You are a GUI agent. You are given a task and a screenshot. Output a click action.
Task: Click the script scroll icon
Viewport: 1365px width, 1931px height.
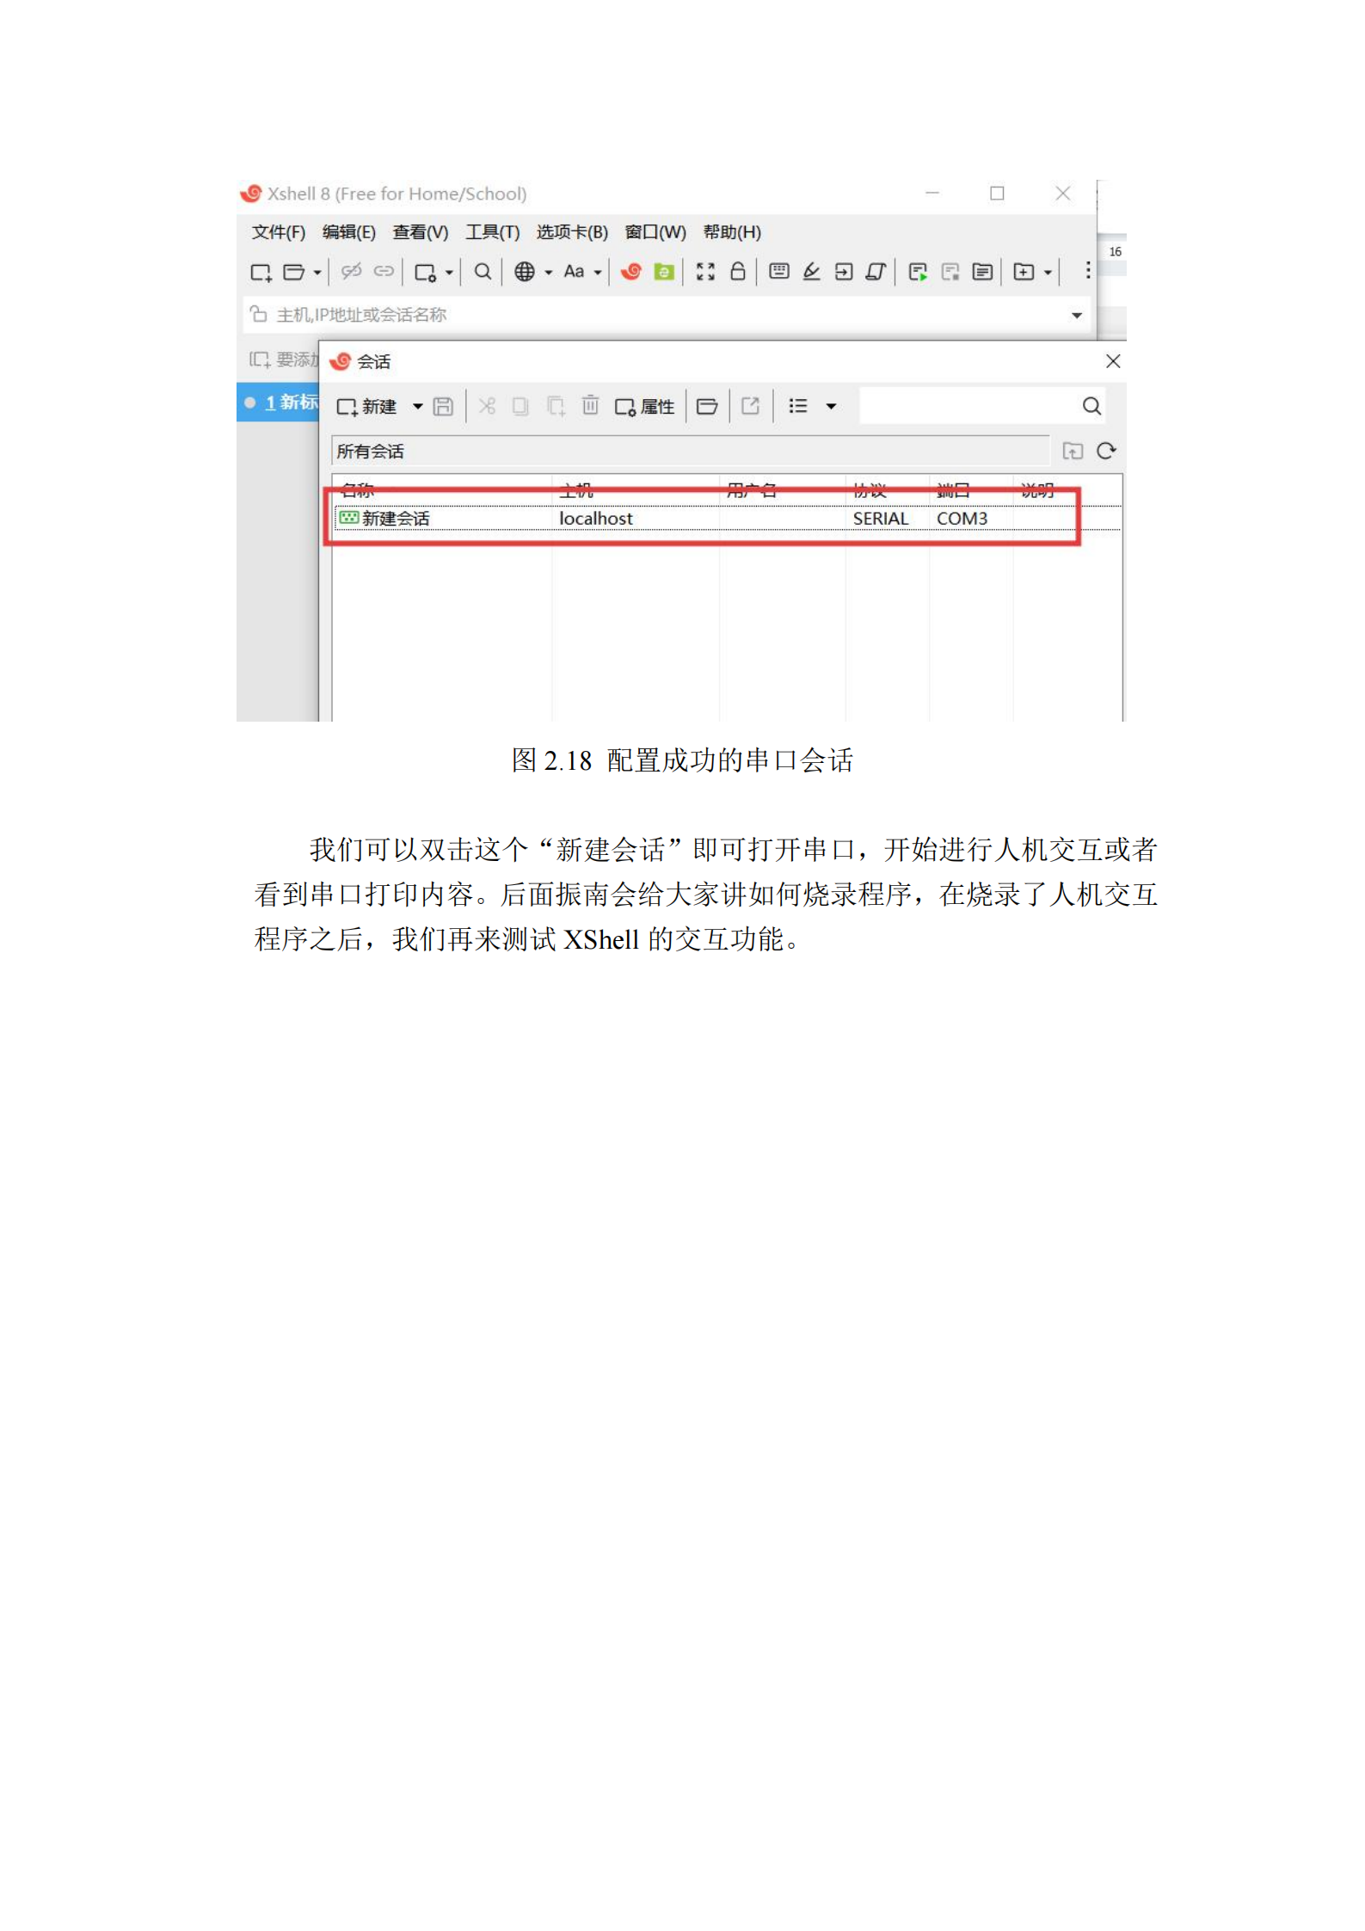click(876, 272)
